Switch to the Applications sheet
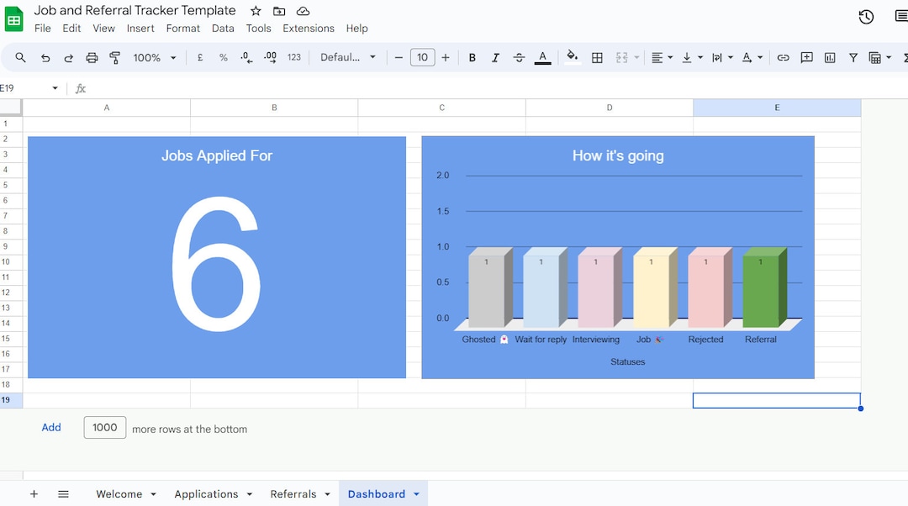Viewport: 908px width, 506px height. (x=206, y=493)
